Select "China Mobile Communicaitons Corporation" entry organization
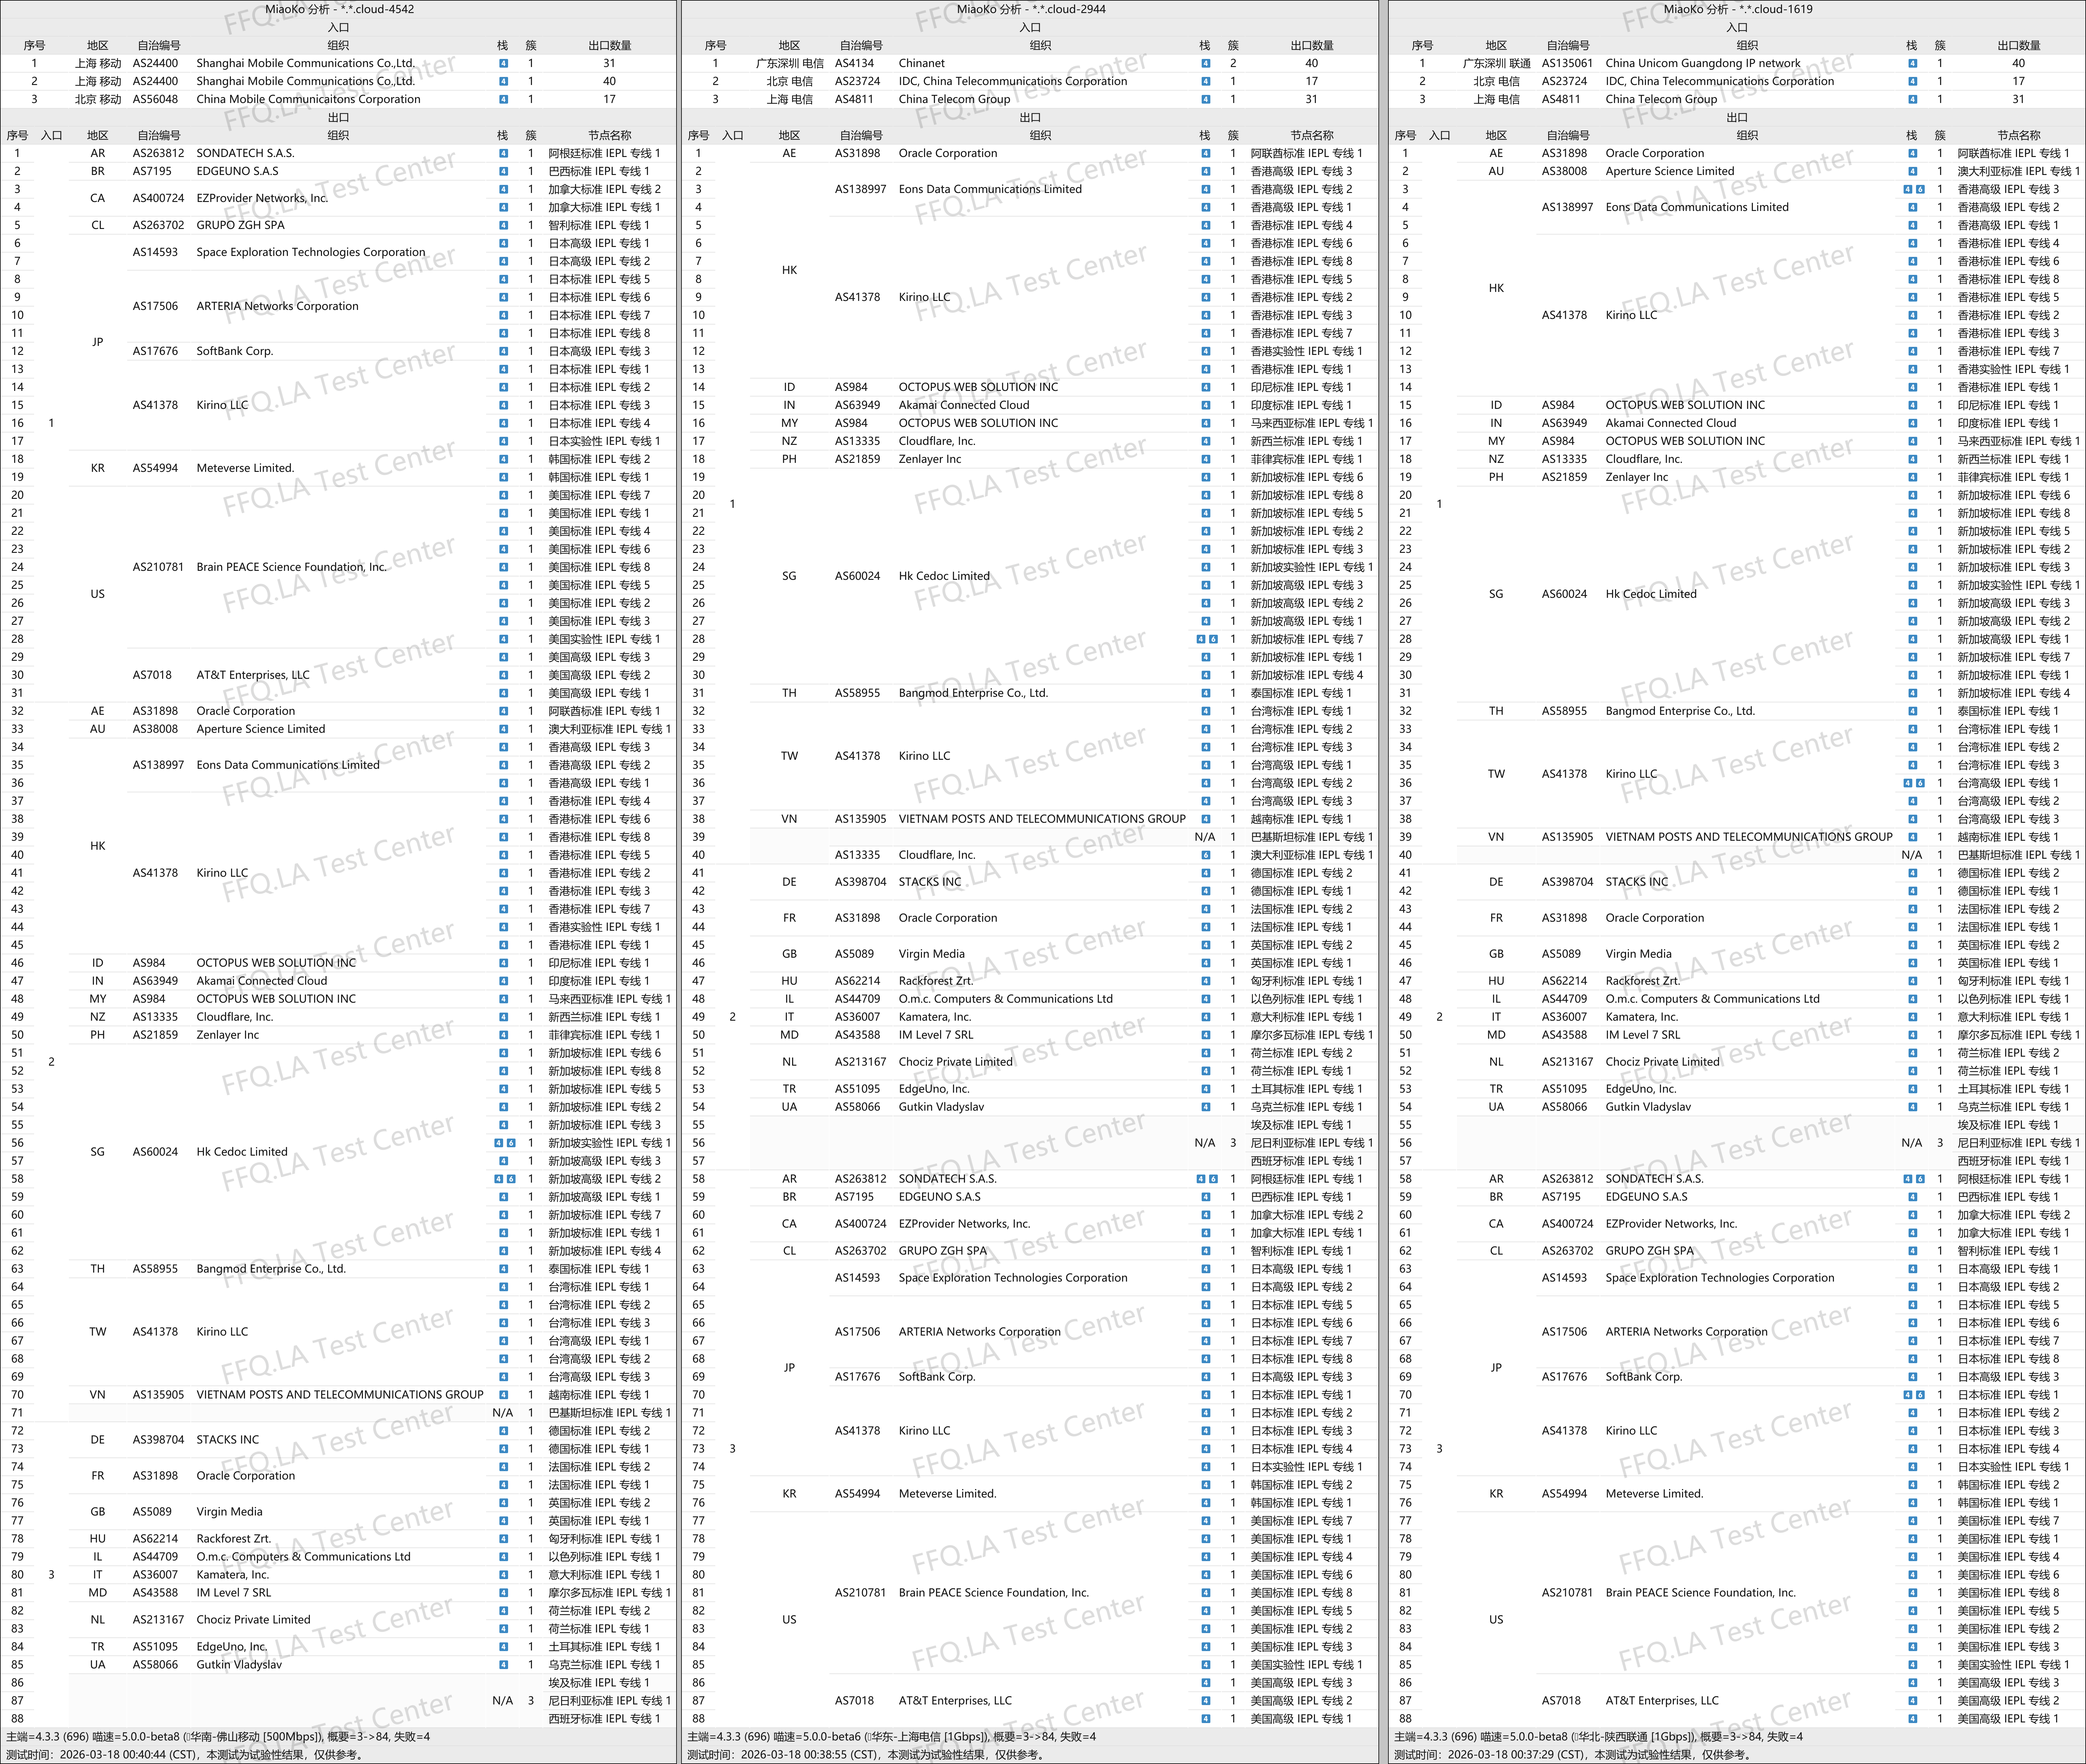This screenshot has width=2086, height=1764. 308,99
